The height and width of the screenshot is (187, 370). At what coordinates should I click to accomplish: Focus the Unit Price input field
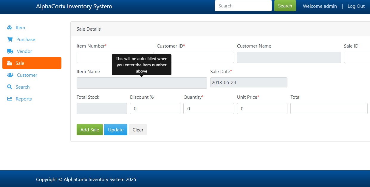(262, 109)
